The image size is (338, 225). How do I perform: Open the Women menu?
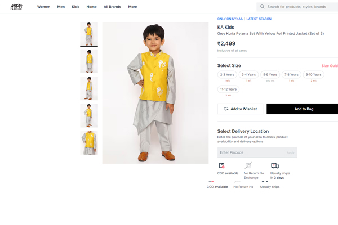43,7
